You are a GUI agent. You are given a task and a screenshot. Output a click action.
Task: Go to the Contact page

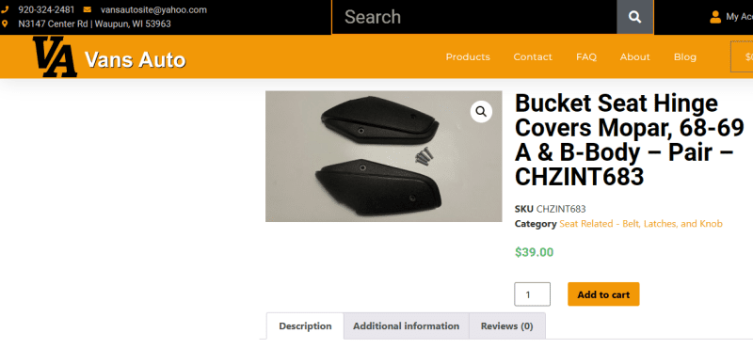(533, 57)
